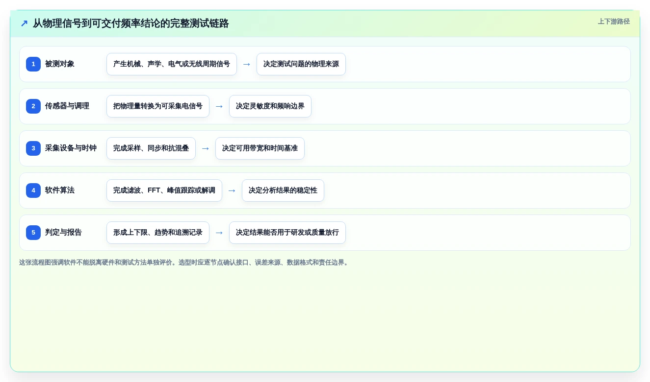This screenshot has height=382, width=650.
Task: Click the 产生机械、声学、电气或无线周期信号 box
Action: point(172,64)
